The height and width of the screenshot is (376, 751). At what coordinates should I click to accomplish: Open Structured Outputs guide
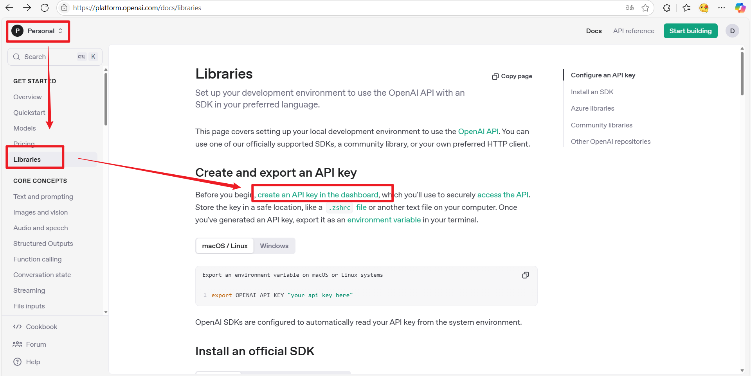tap(43, 244)
